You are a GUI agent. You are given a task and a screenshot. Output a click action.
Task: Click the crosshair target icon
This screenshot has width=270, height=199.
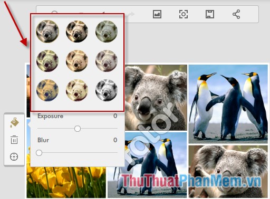(14, 156)
